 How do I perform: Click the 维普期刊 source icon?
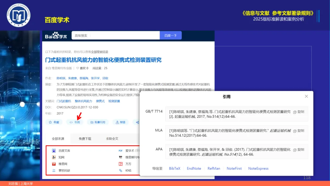tap(121, 157)
